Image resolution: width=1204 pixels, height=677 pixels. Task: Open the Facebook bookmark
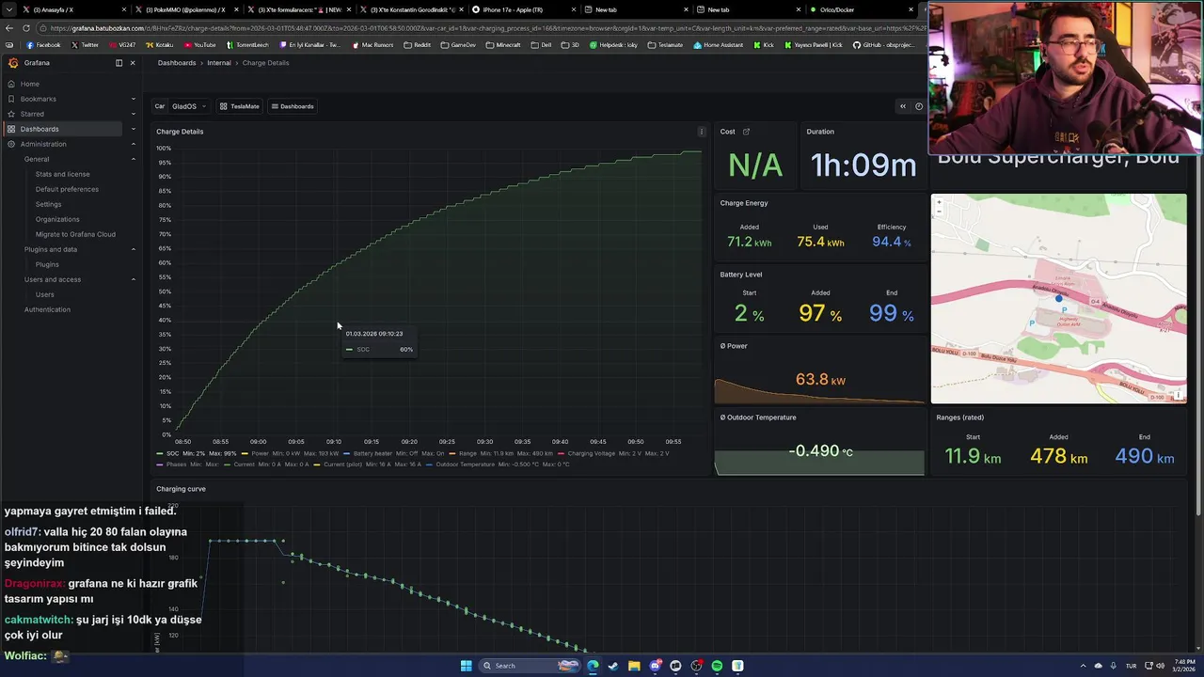tap(43, 45)
